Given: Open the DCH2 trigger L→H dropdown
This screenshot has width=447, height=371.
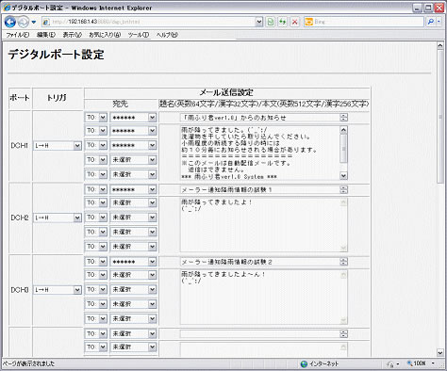Looking at the screenshot, I should click(58, 218).
